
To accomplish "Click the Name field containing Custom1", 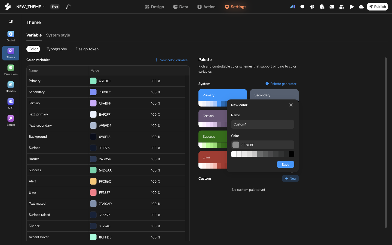I will [263, 124].
